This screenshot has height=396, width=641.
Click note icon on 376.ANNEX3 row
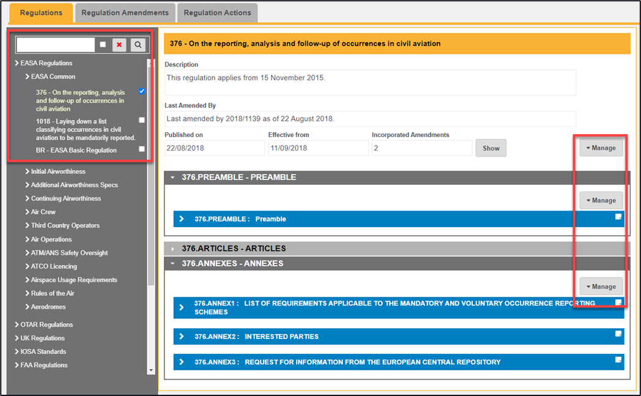tap(618, 360)
